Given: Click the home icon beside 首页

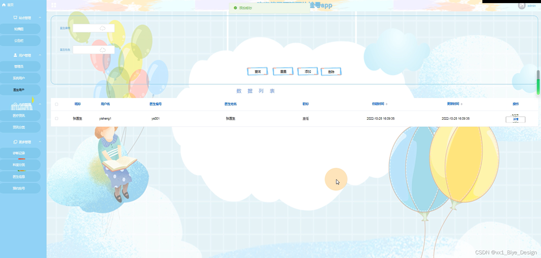Looking at the screenshot, I should [4, 5].
